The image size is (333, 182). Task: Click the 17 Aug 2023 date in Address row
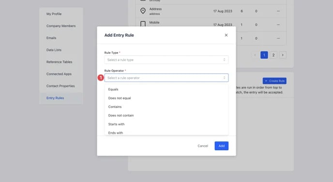tap(223, 11)
